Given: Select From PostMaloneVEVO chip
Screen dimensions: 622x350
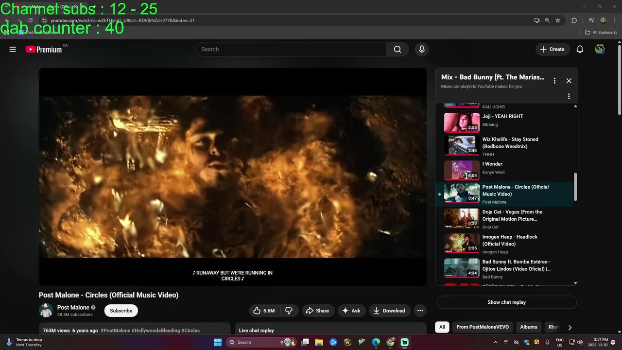Looking at the screenshot, I should (x=483, y=327).
